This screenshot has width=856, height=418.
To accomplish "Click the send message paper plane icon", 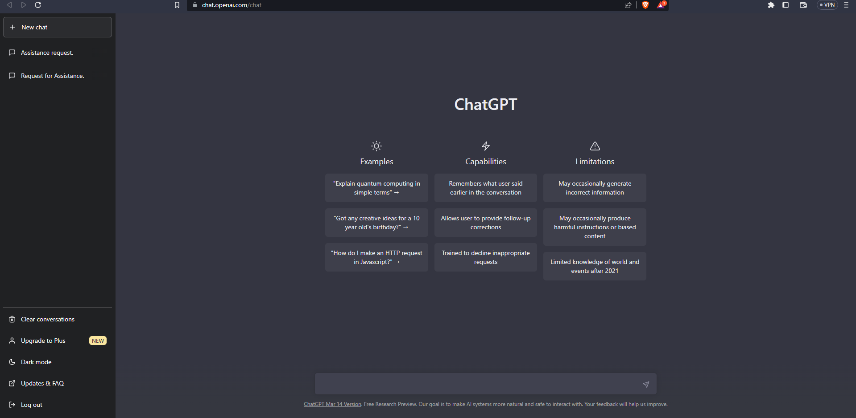I will pos(645,384).
